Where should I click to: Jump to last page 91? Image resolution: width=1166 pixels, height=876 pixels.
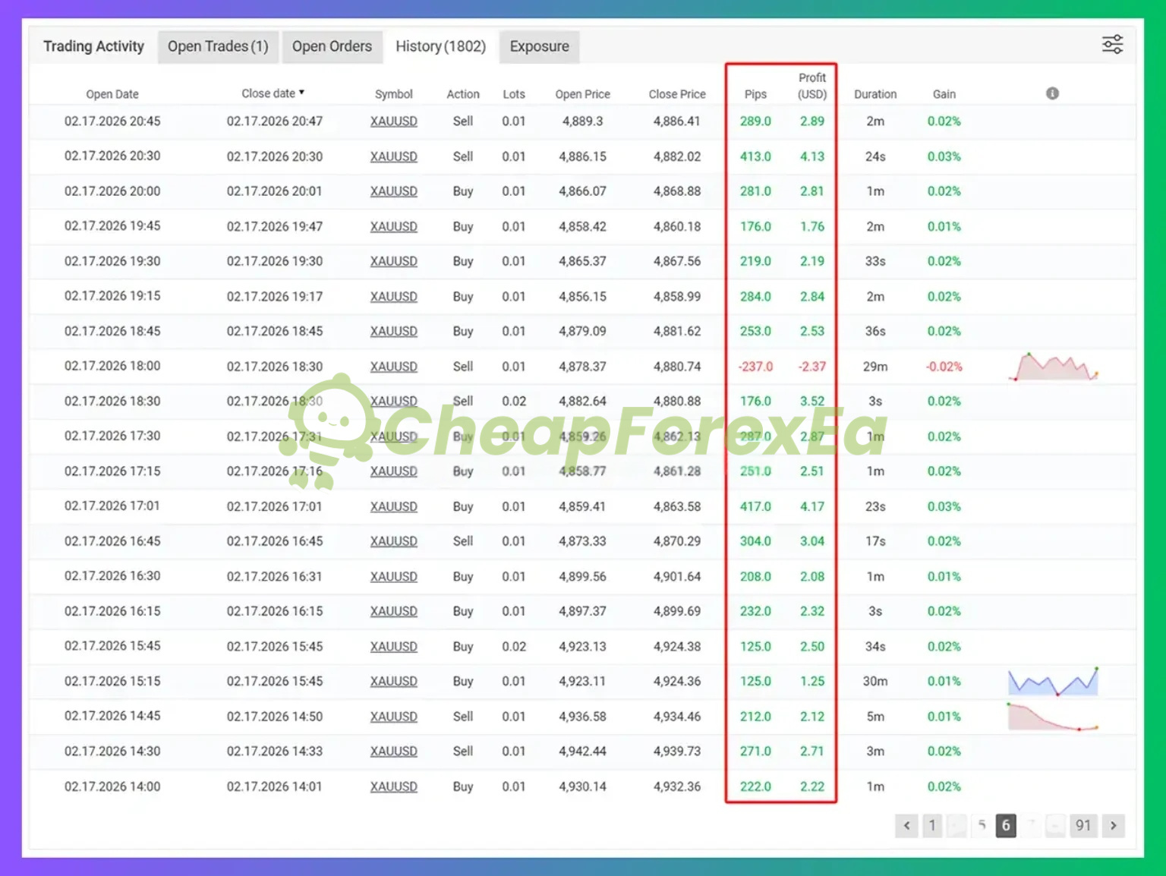1083,825
